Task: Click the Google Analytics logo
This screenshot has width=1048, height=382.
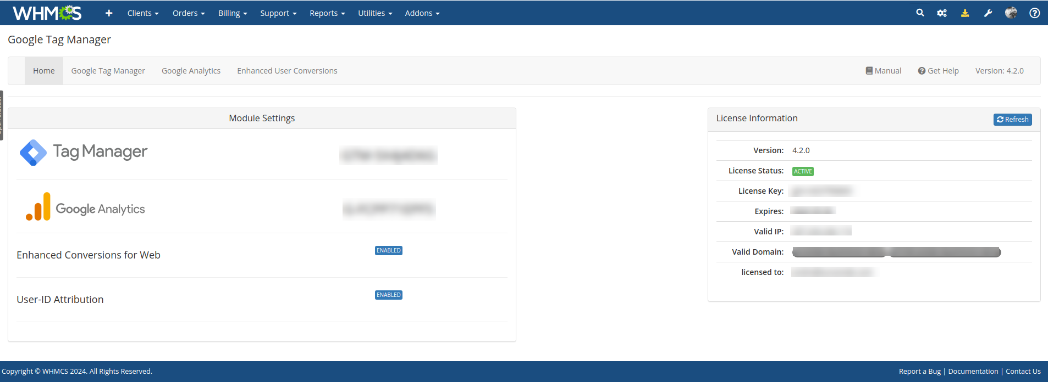Action: coord(85,207)
